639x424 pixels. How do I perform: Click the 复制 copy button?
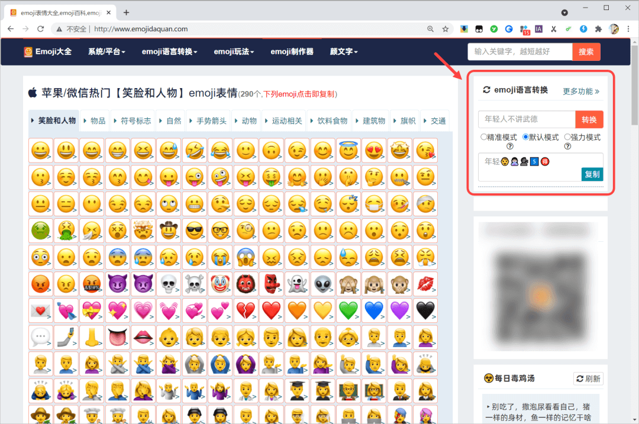592,174
